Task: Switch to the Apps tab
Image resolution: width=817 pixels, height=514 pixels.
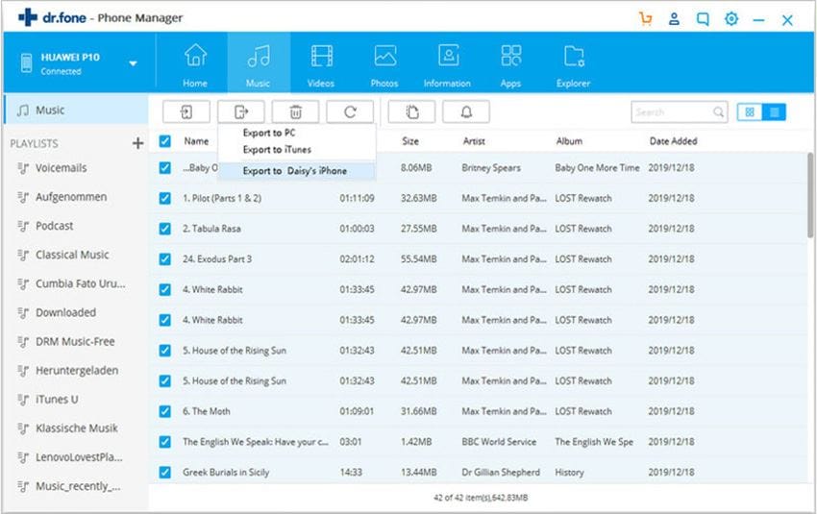Action: tap(510, 65)
